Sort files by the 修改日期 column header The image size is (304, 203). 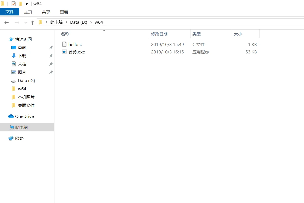pyautogui.click(x=159, y=34)
